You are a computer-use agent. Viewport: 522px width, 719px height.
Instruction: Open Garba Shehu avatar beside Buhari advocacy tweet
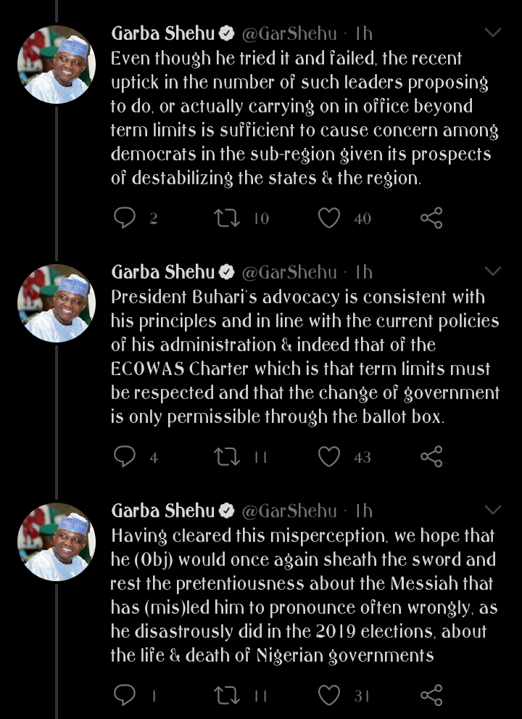click(57, 303)
